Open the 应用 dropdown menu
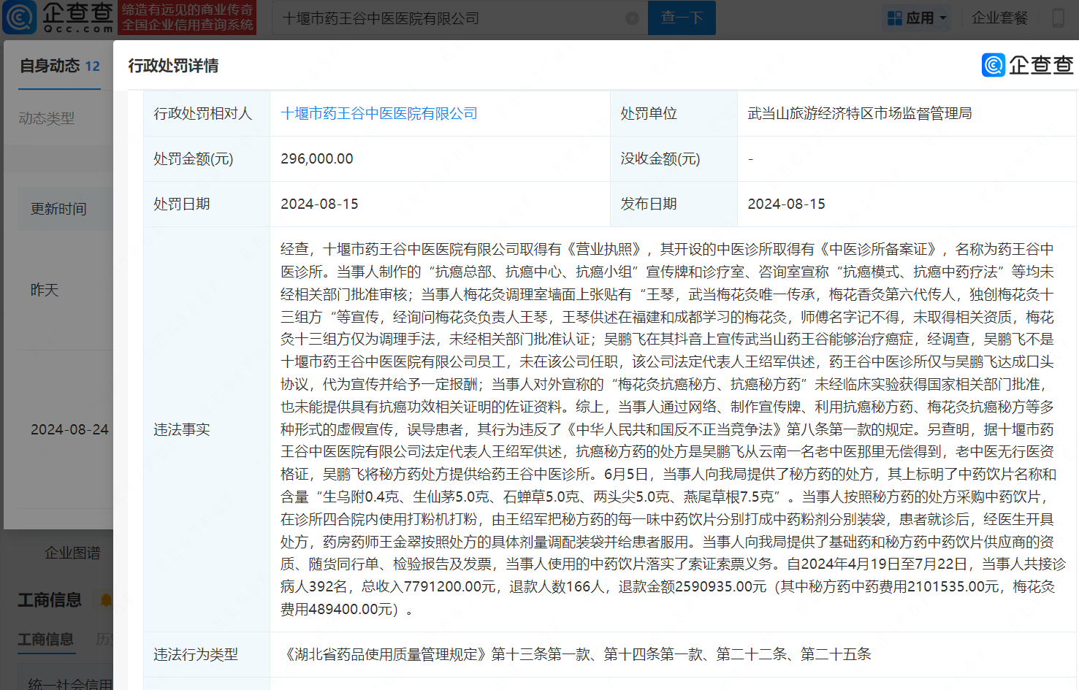Screen dimensions: 1079x690 pyautogui.click(x=918, y=18)
